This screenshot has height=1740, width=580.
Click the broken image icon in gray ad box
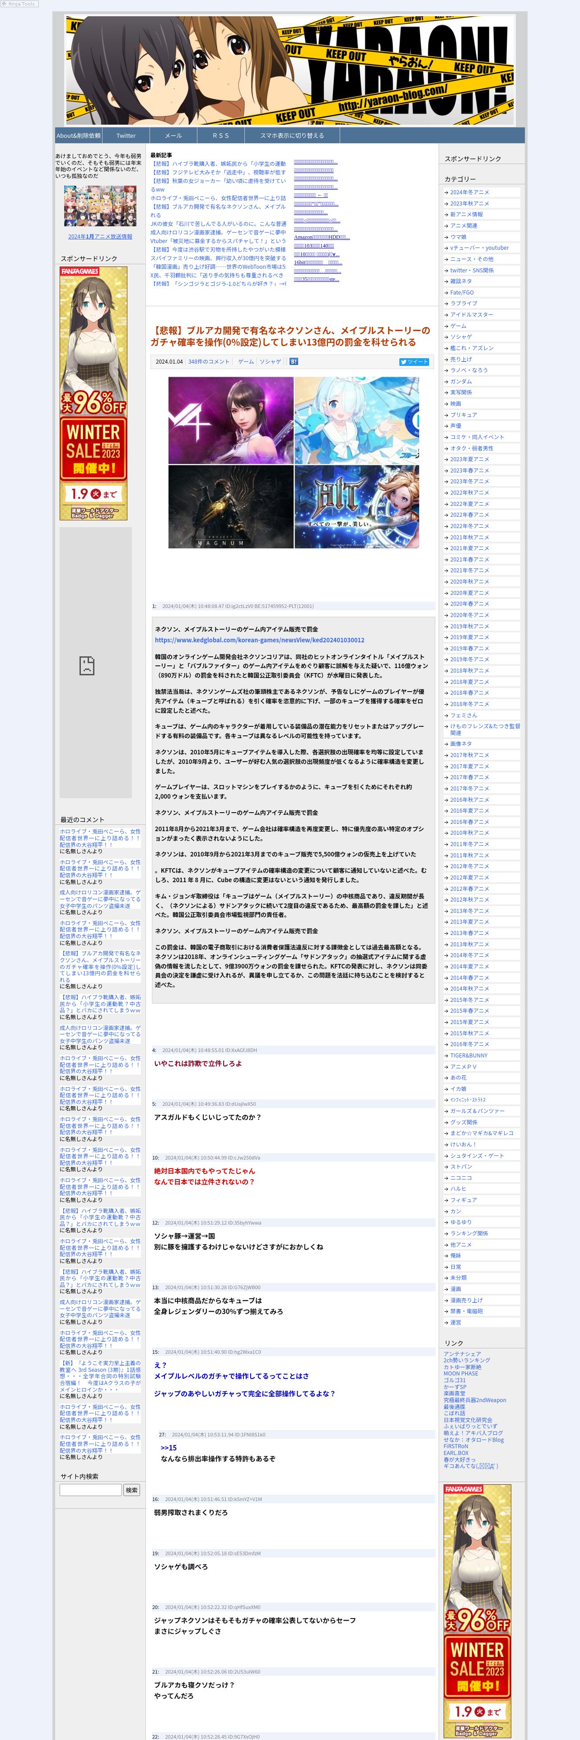point(86,665)
